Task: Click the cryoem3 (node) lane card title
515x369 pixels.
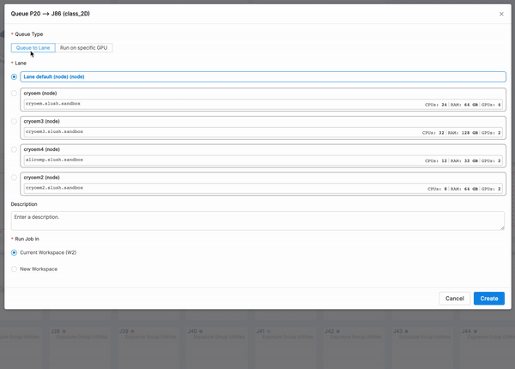Action: tap(42, 121)
